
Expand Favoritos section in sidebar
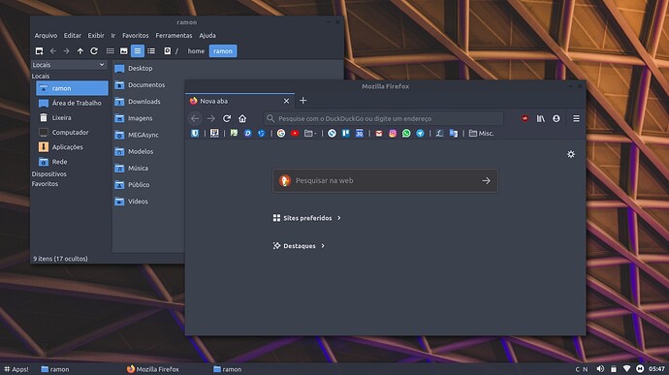click(x=45, y=184)
